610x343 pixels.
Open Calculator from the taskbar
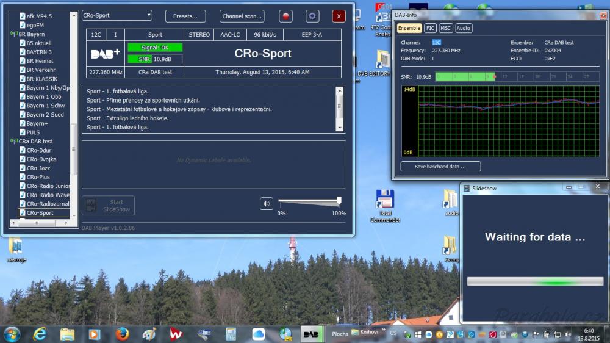(x=231, y=334)
